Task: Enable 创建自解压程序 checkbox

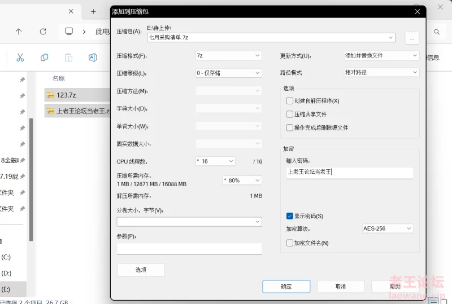Action: 290,101
